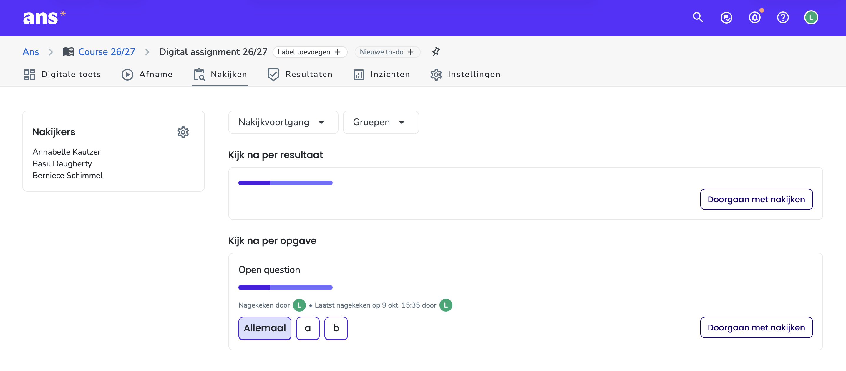Follow the Ans breadcrumb link
Screen dimensions: 846x371
click(x=31, y=52)
